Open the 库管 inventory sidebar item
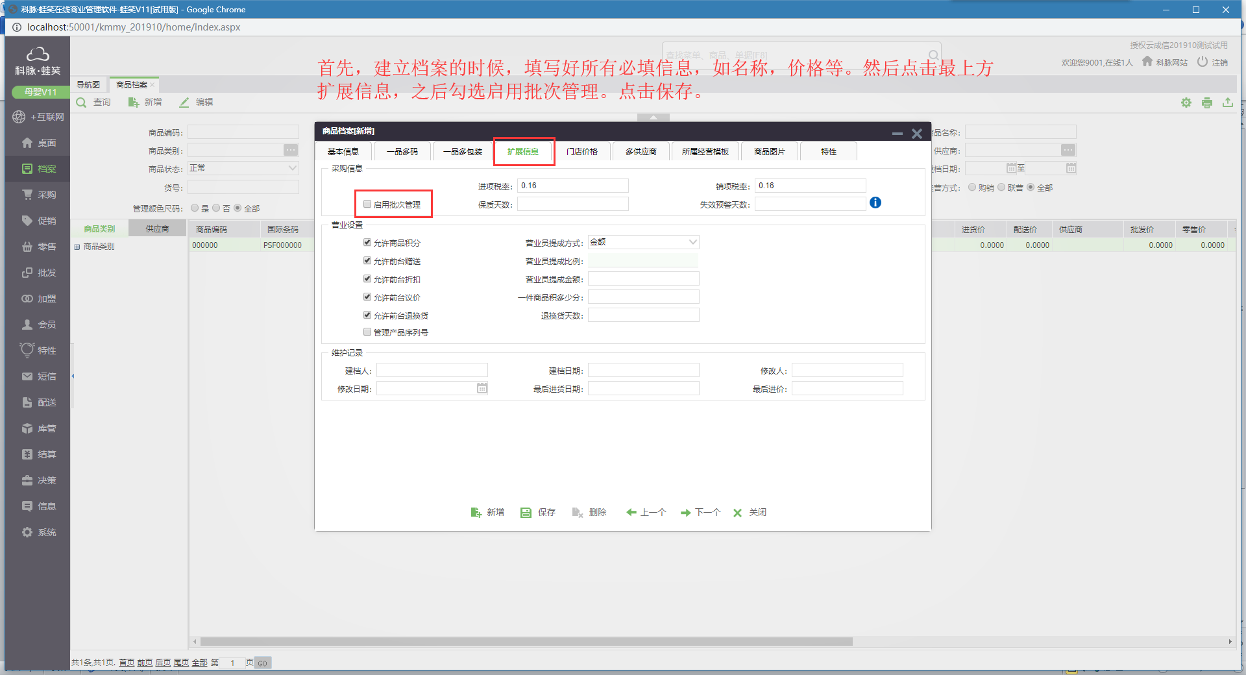The height and width of the screenshot is (675, 1246). pos(39,428)
